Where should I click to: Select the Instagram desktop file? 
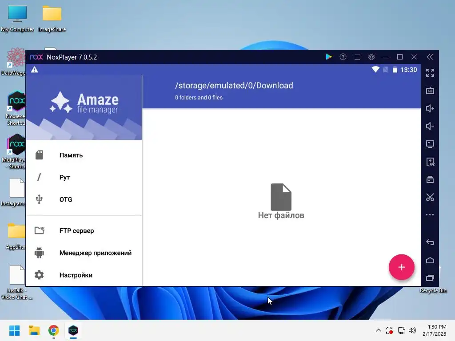13,192
